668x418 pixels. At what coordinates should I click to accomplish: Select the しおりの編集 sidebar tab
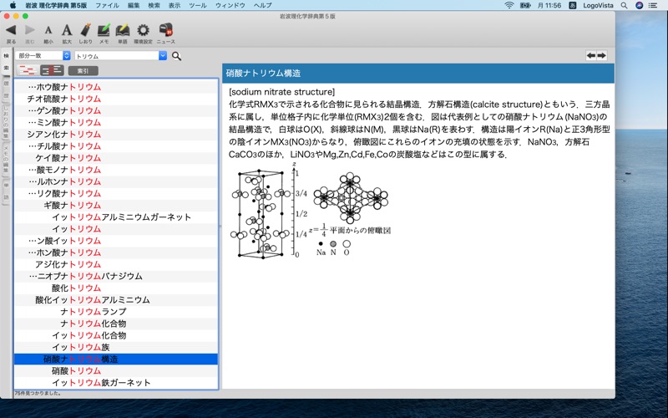[x=7, y=122]
